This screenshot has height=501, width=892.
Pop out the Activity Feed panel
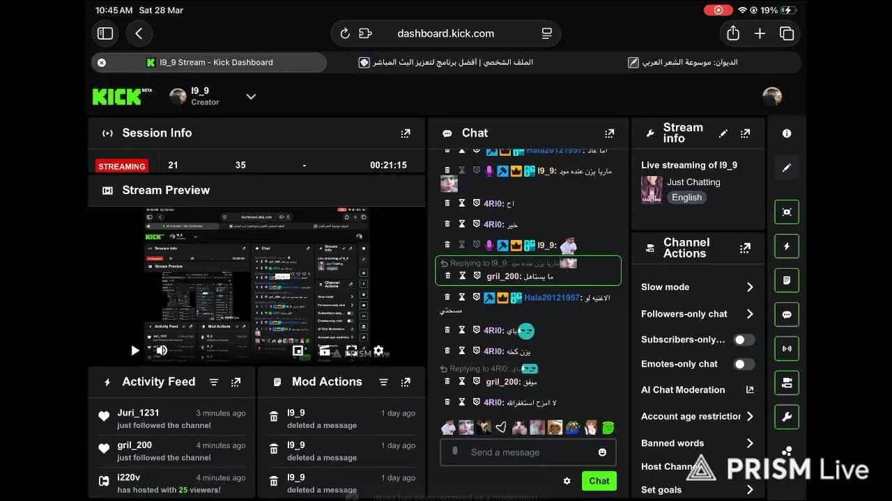[x=236, y=382]
